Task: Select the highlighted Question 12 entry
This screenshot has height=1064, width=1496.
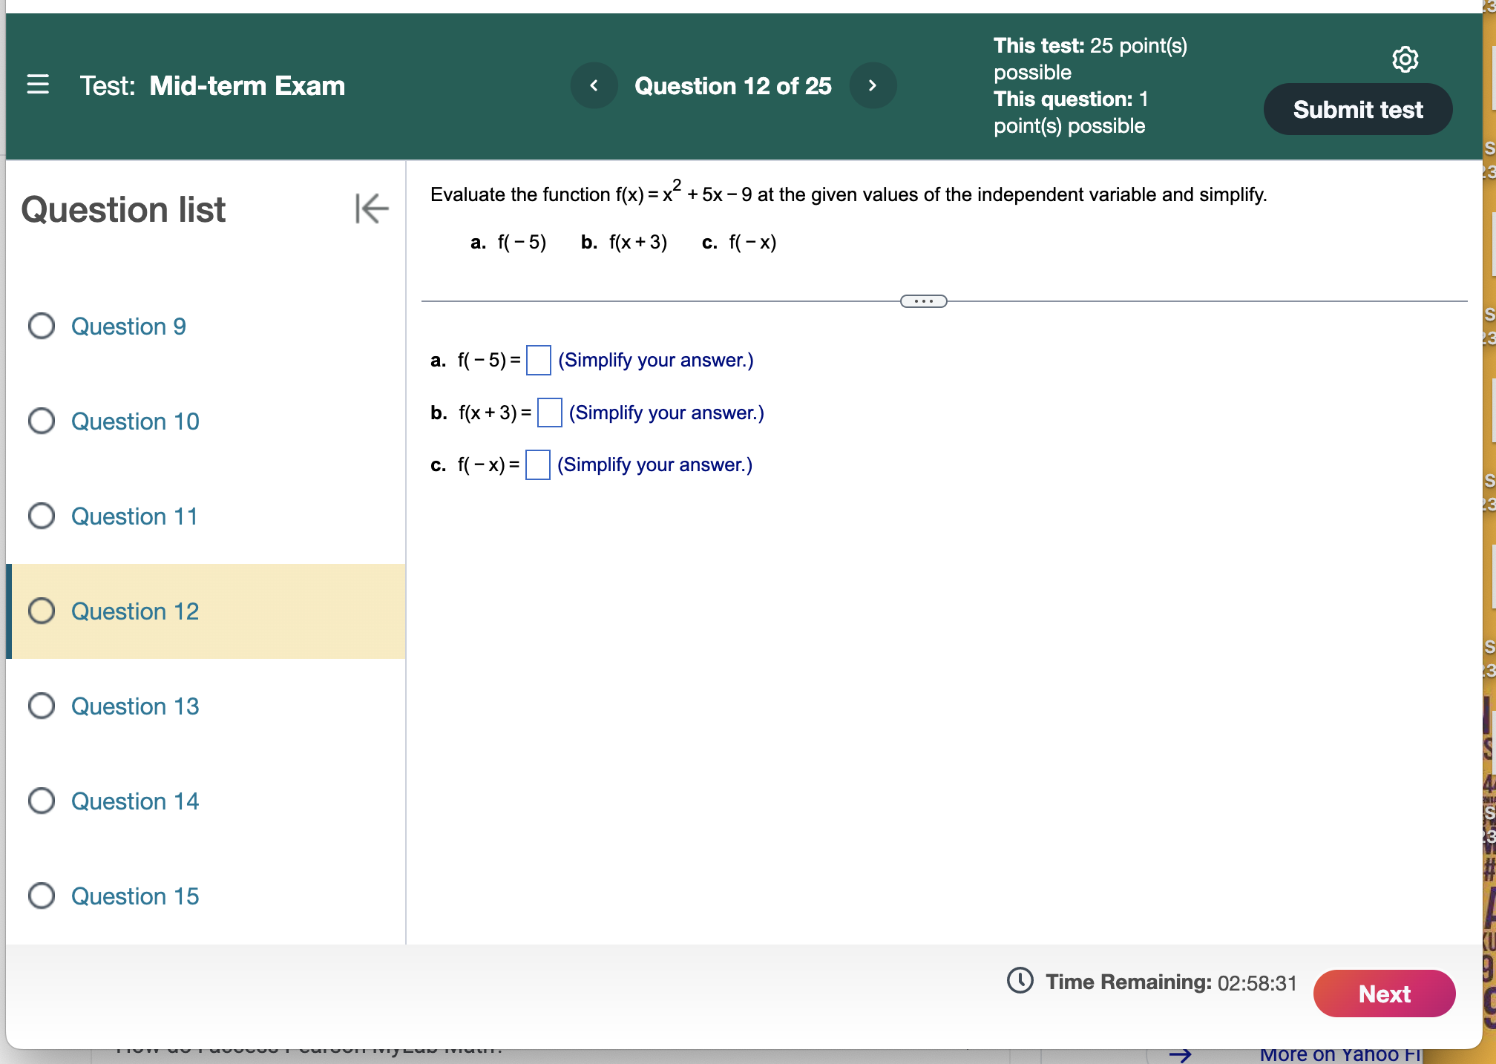Action: [x=134, y=611]
